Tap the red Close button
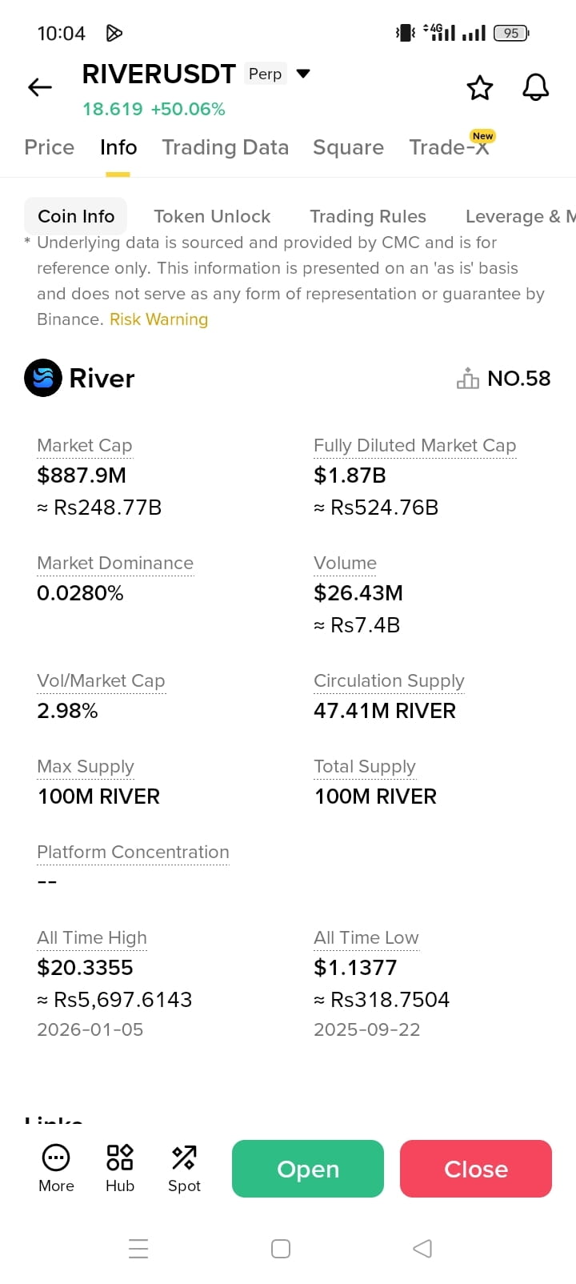Viewport: 576px width, 1284px height. [476, 1169]
